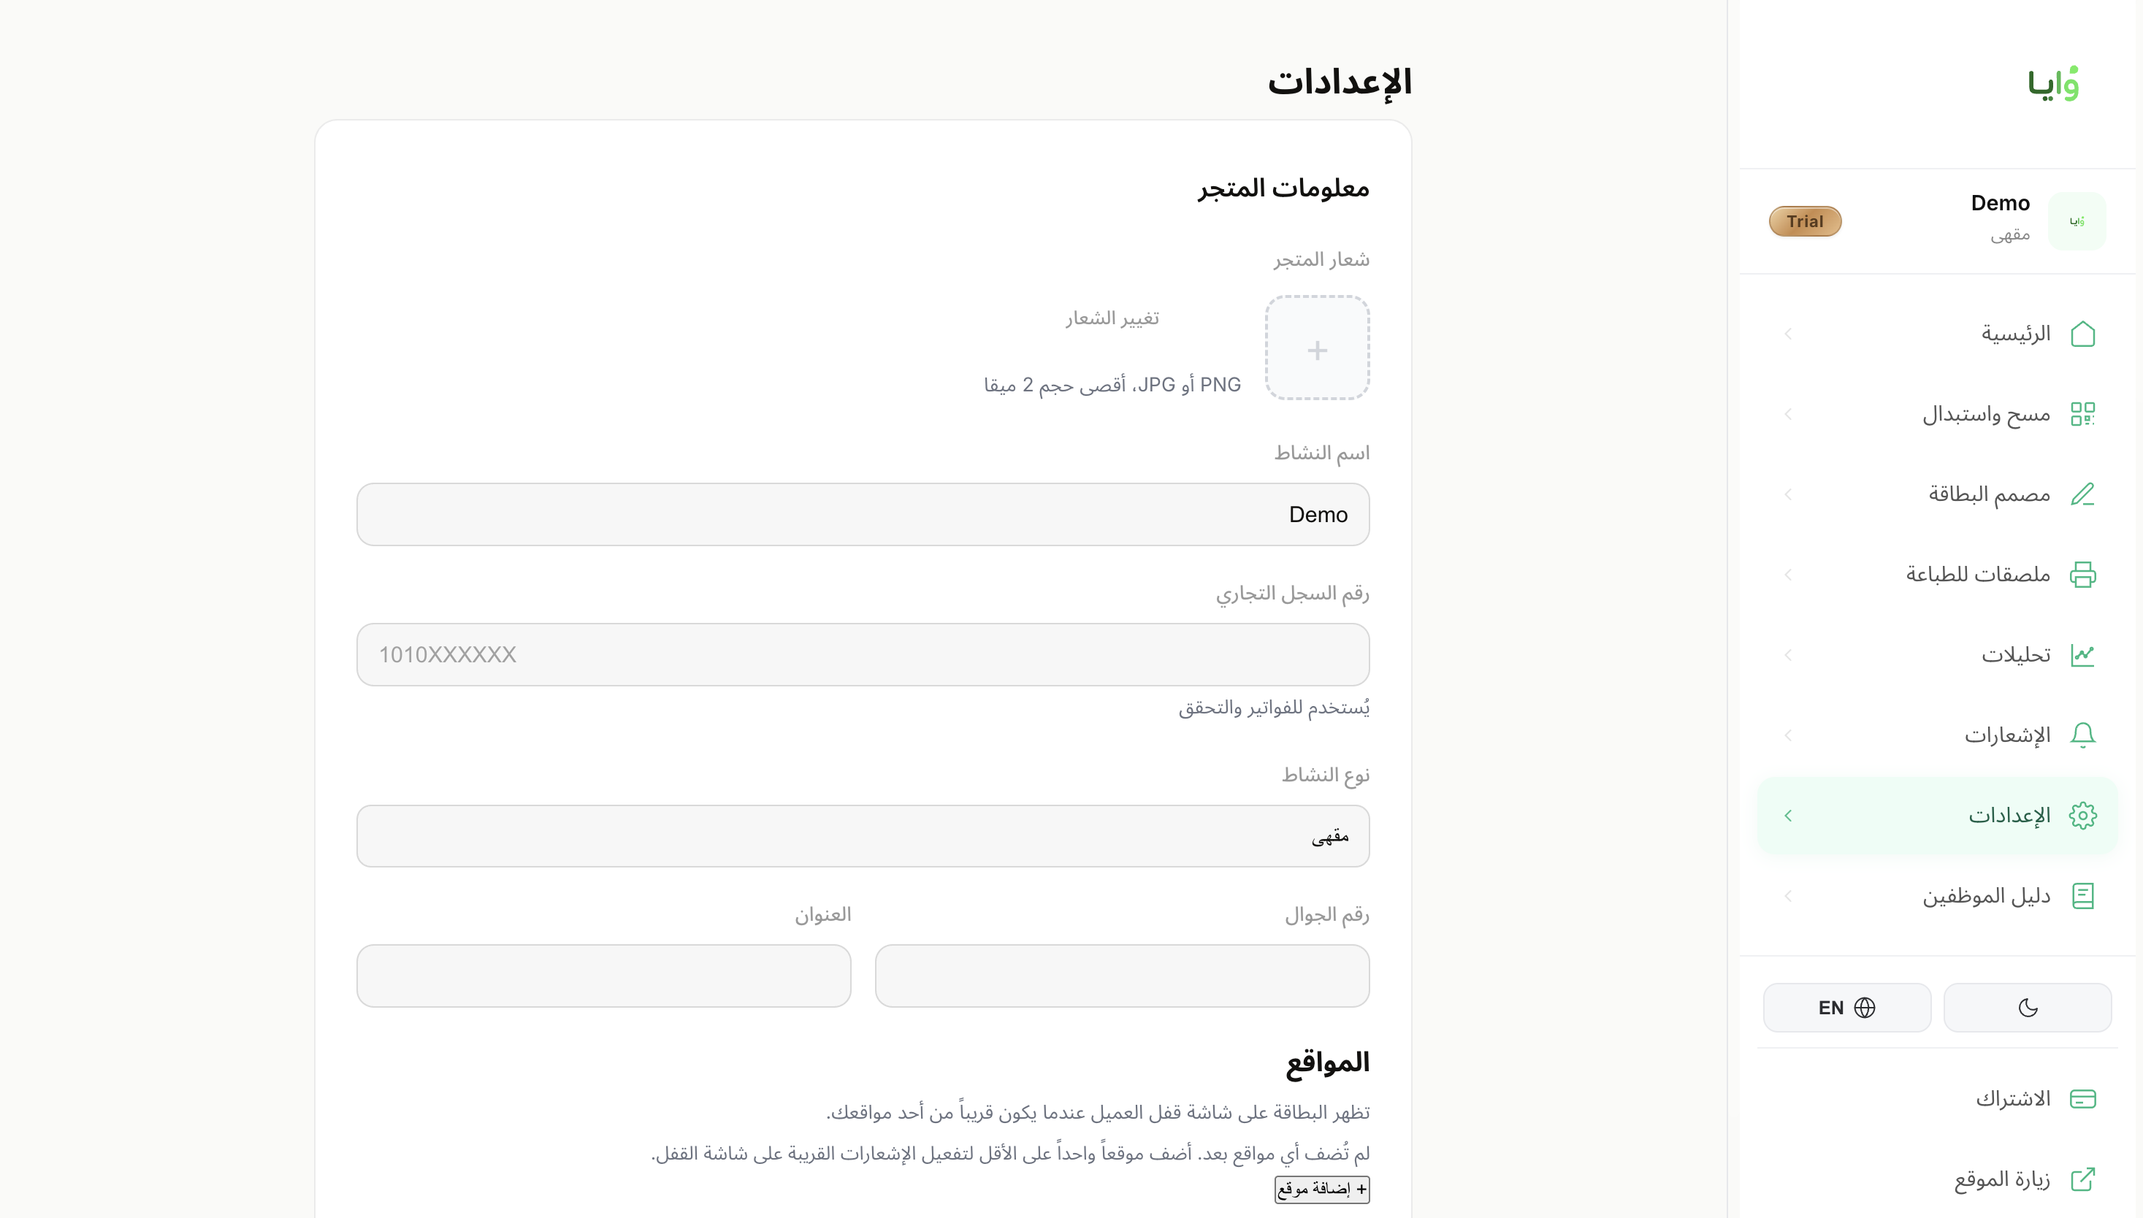This screenshot has width=2143, height=1218.
Task: Click the printer icon for ملصقات للطباعة
Action: tap(2082, 575)
